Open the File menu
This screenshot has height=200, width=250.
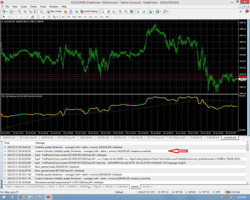coord(7,6)
